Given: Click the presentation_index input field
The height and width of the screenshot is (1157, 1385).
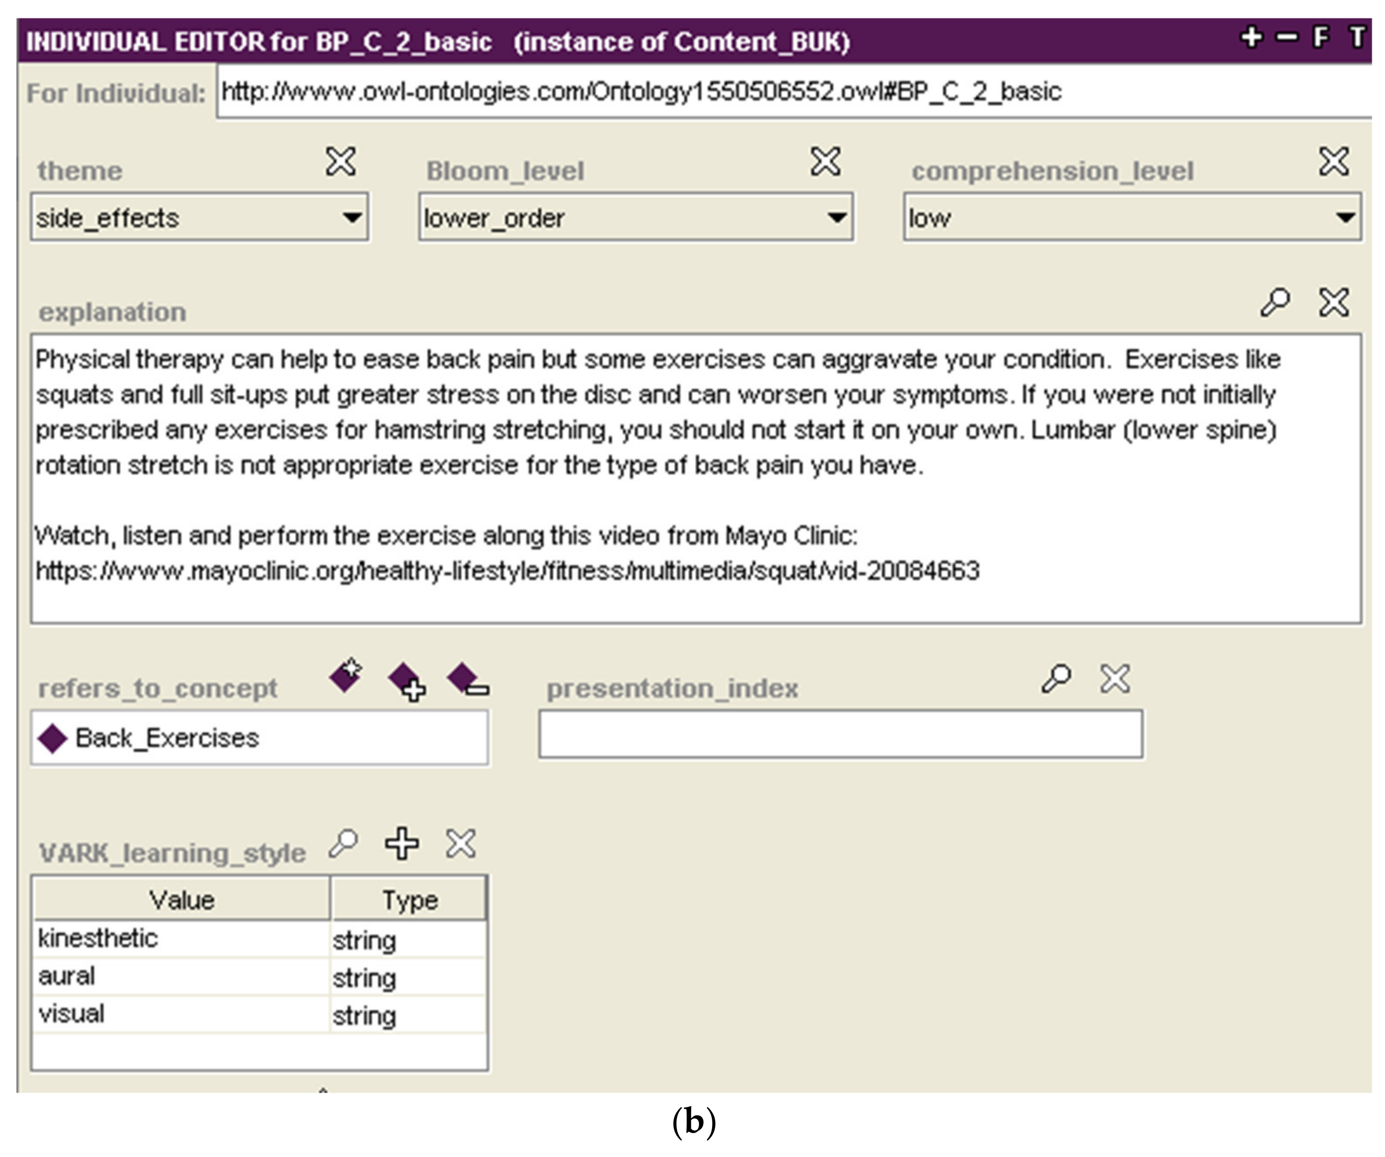Looking at the screenshot, I should click(840, 735).
